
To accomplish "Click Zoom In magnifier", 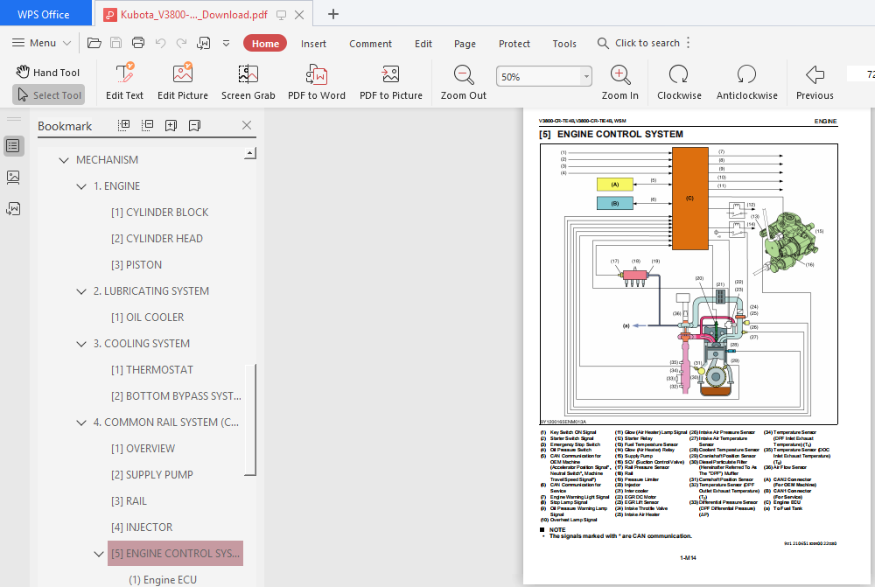I will click(620, 81).
